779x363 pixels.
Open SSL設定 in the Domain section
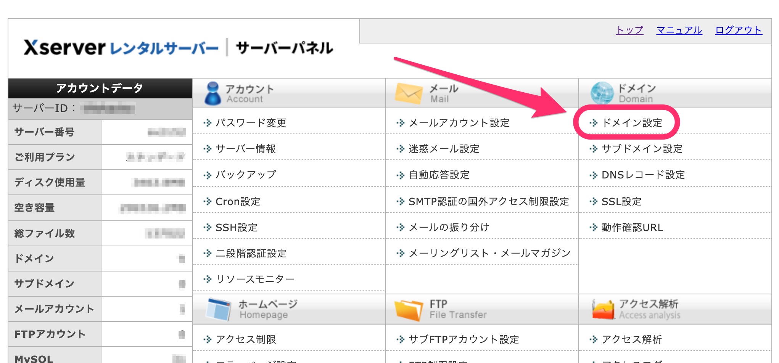(x=621, y=201)
